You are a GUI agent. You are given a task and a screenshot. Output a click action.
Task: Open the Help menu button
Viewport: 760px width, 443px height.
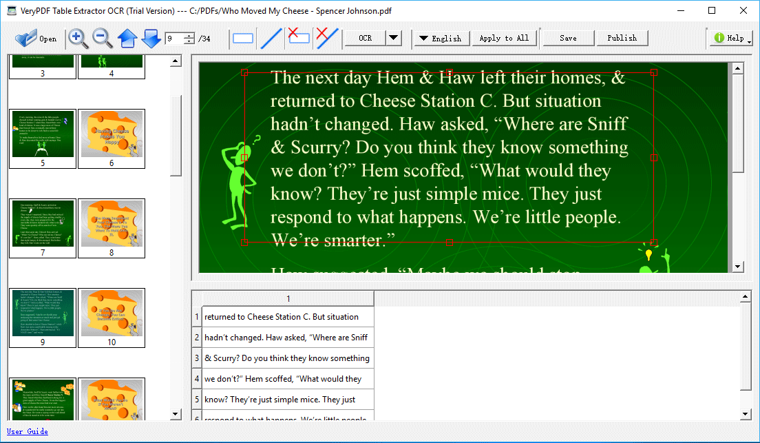click(731, 38)
